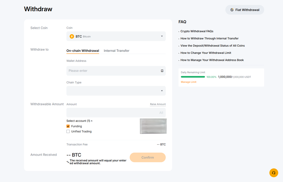Open address book icon in Wallet Address field

pyautogui.click(x=162, y=71)
